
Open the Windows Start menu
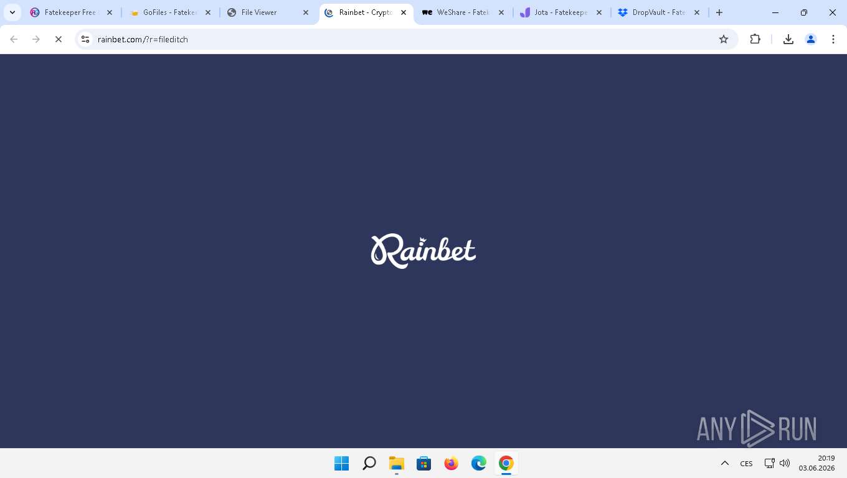[x=342, y=464]
